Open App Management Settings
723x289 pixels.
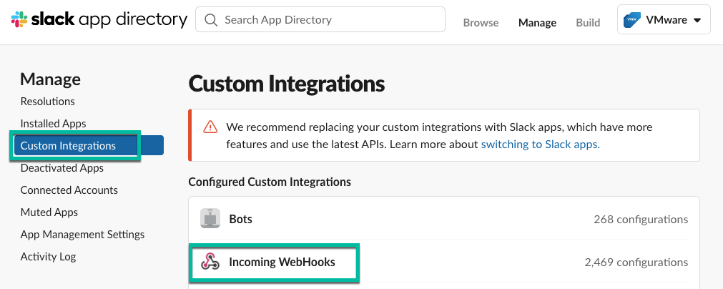point(83,235)
